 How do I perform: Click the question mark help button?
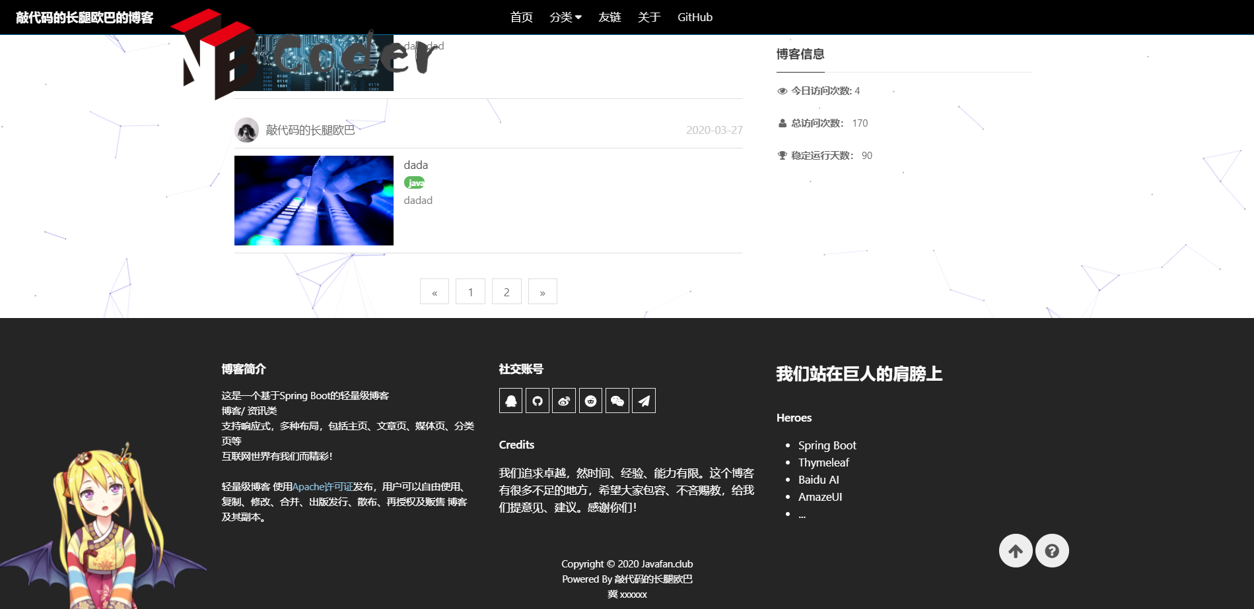point(1052,550)
